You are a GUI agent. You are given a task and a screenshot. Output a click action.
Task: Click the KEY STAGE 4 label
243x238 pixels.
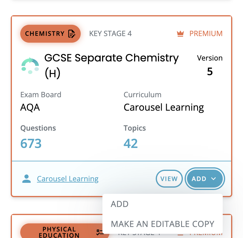[x=110, y=34]
